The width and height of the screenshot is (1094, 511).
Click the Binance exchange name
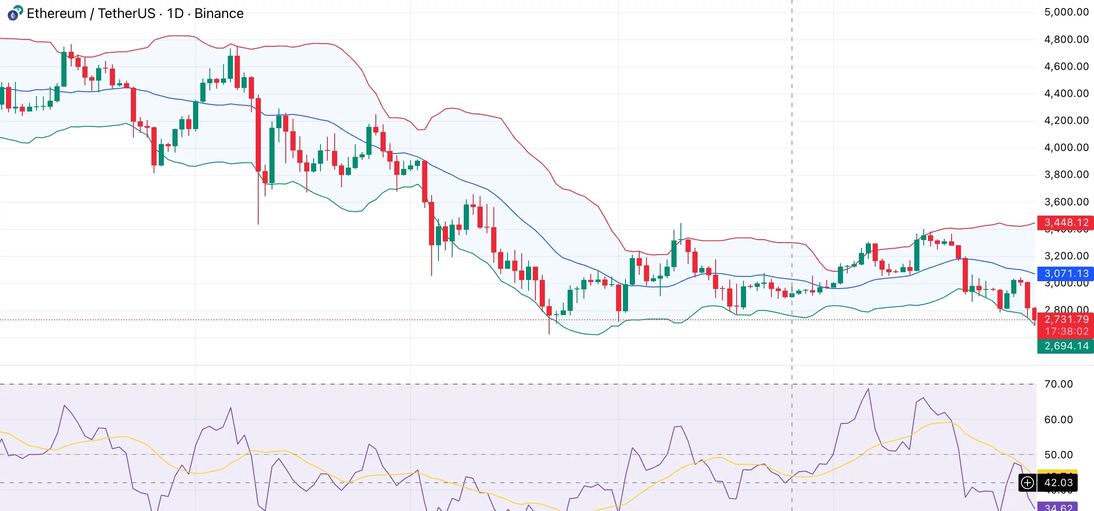coord(219,14)
